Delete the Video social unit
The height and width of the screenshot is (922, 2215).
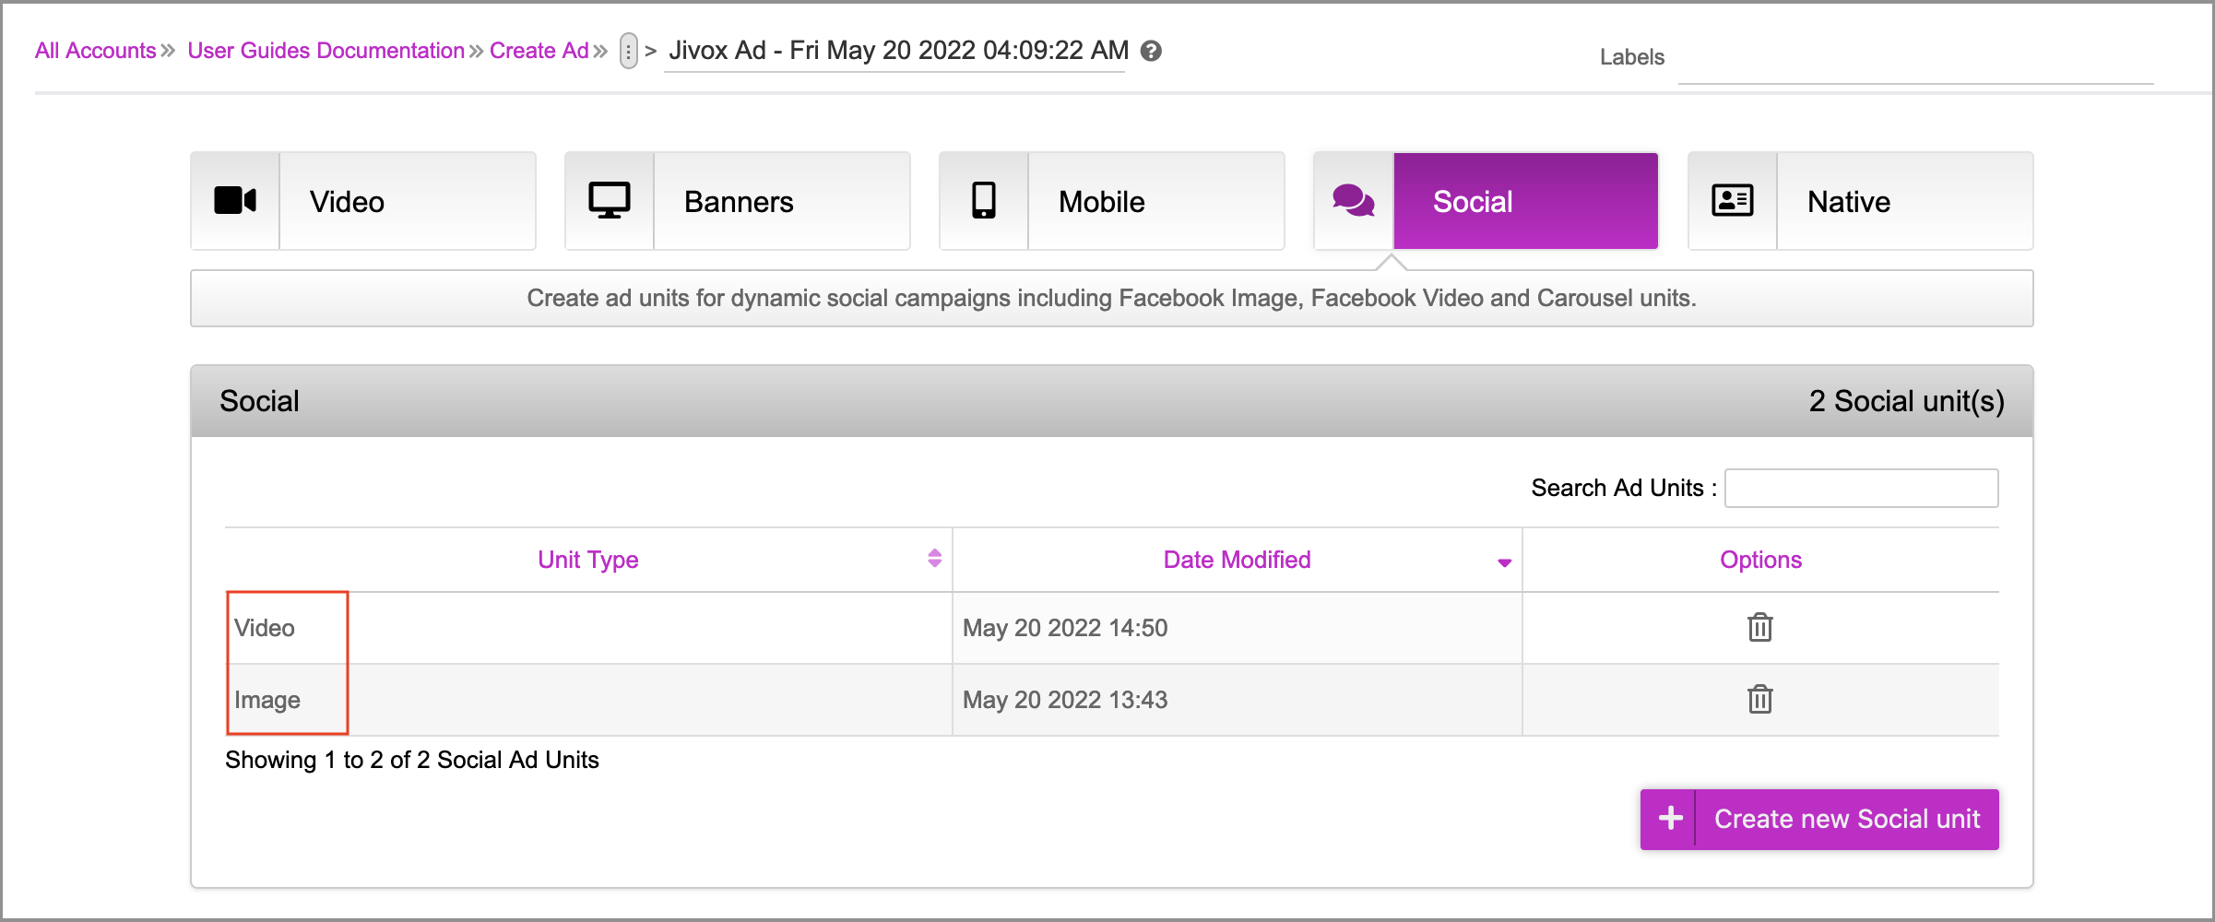1759,628
